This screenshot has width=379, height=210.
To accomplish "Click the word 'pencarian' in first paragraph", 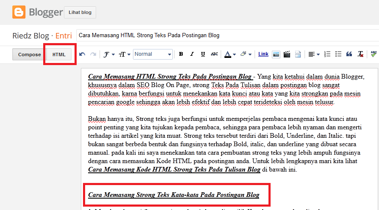I will [x=101, y=102].
